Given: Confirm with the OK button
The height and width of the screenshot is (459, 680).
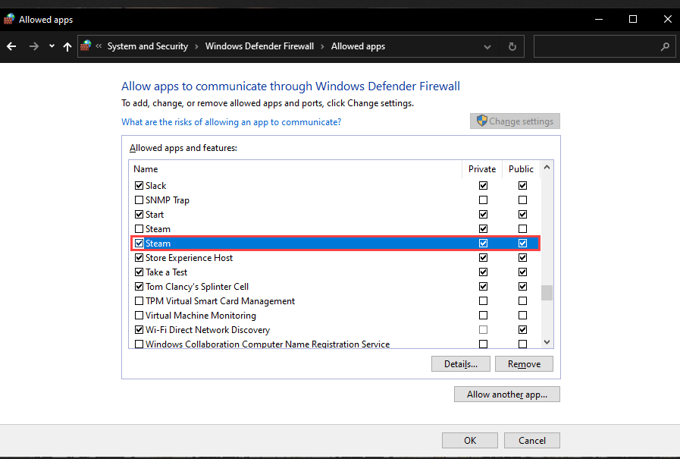Looking at the screenshot, I should click(x=470, y=440).
